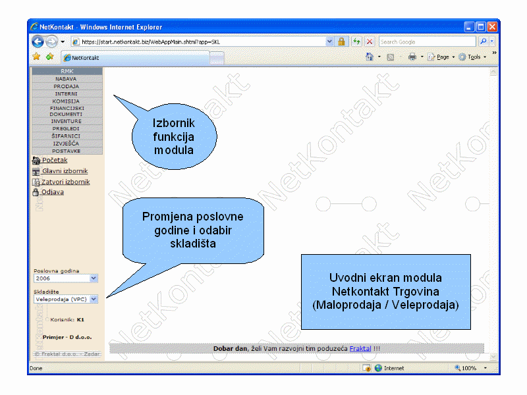Select the NetKontakt browser tab
527x395 pixels.
(135, 57)
